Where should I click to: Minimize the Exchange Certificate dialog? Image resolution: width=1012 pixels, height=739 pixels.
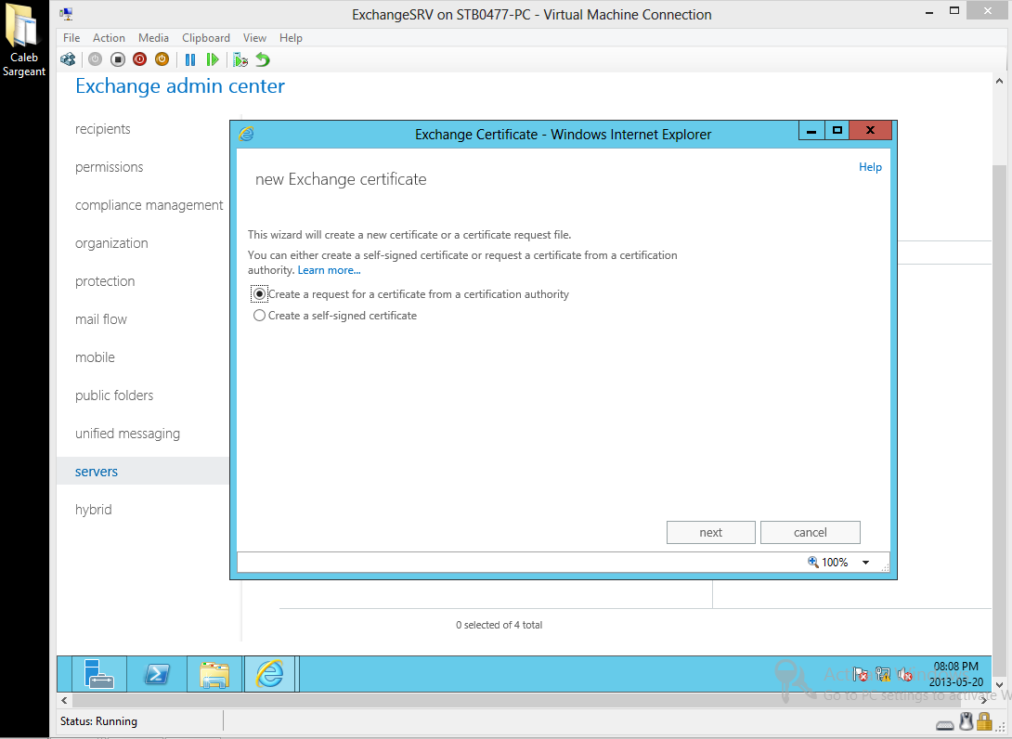pyautogui.click(x=812, y=130)
